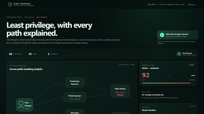Click the HIGH PRIORITY tag
This screenshot has width=204, height=114.
(x=42, y=17)
